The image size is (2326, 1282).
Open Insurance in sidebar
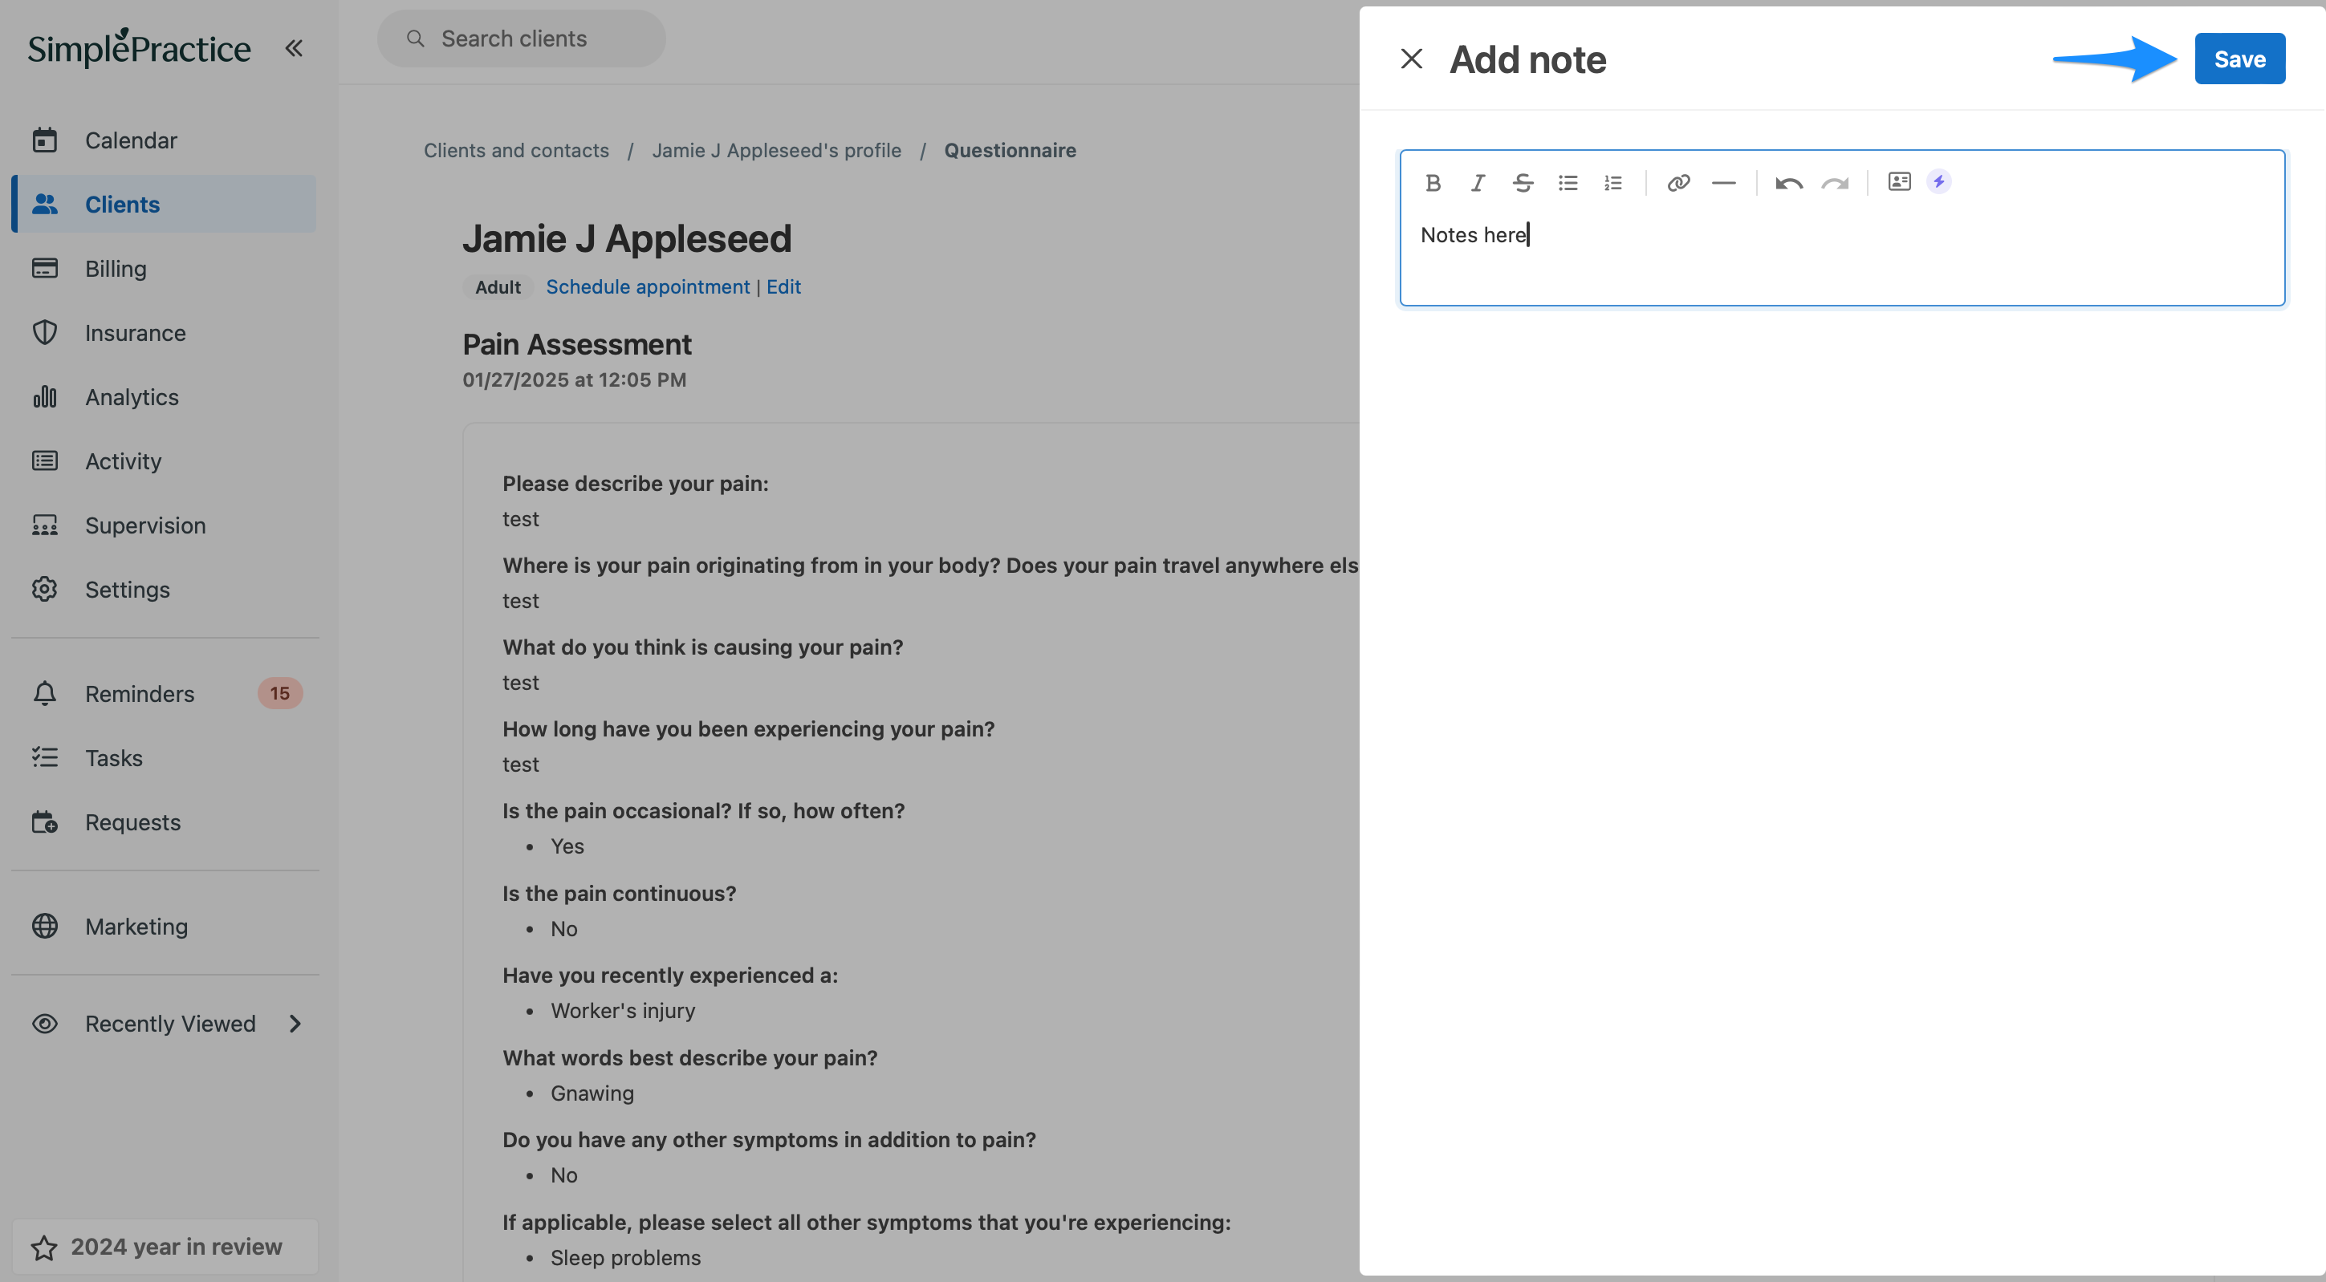click(165, 332)
